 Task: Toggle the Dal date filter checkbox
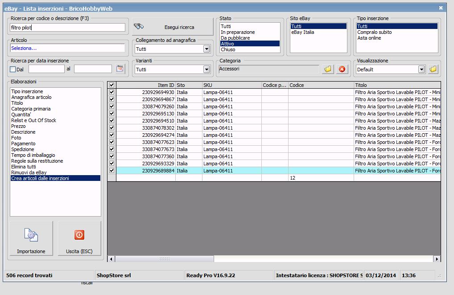coord(12,69)
